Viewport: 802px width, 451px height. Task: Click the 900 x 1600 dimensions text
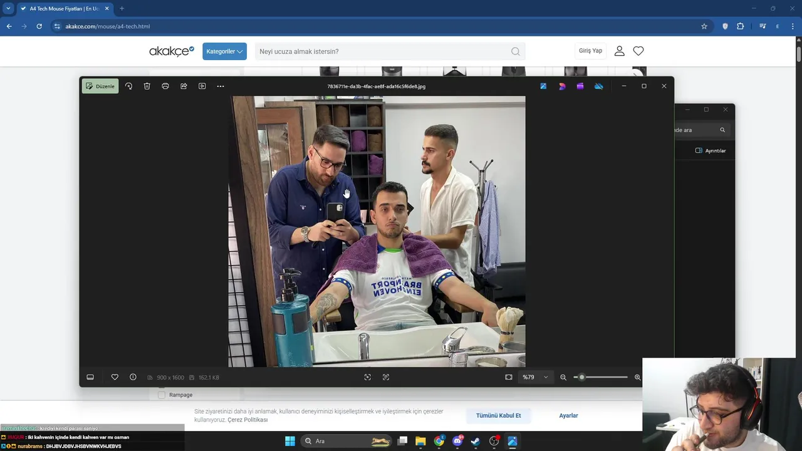pyautogui.click(x=170, y=378)
